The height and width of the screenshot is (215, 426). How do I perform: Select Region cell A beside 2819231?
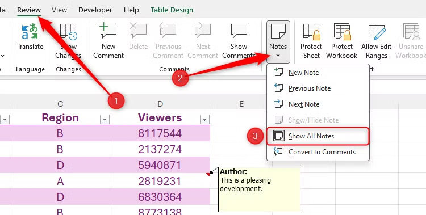pyautogui.click(x=60, y=181)
